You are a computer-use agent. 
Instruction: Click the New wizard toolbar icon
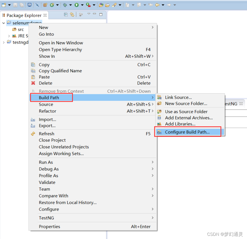point(4,5)
